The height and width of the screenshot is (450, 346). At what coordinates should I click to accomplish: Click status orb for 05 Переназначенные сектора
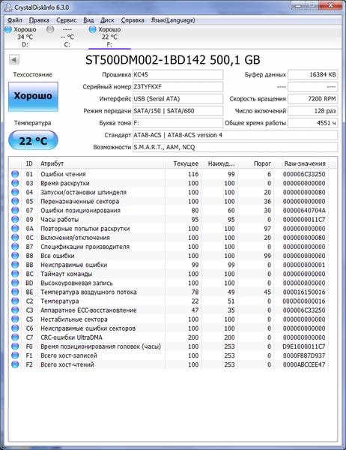pyautogui.click(x=15, y=201)
